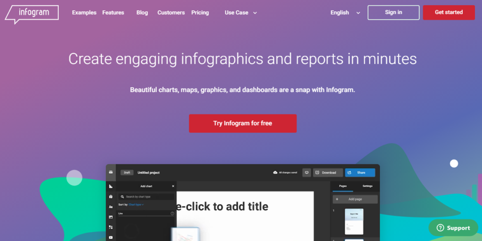Open the library icon in editor preview

point(111,173)
